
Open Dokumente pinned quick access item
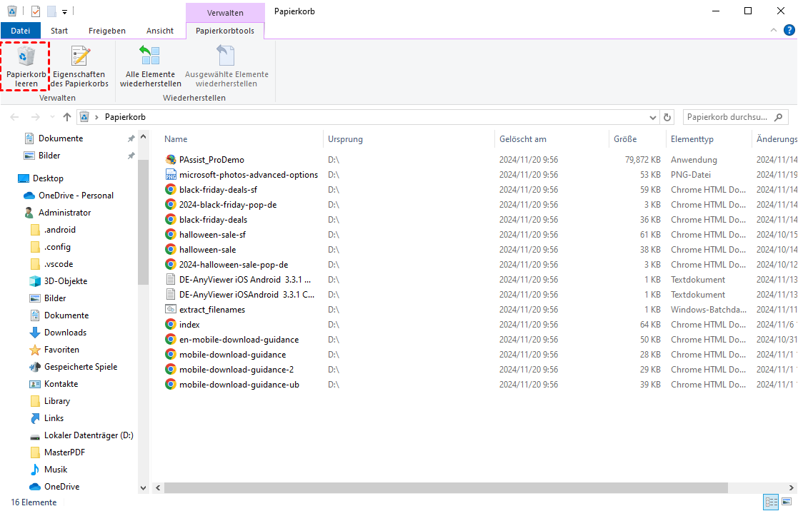point(61,138)
